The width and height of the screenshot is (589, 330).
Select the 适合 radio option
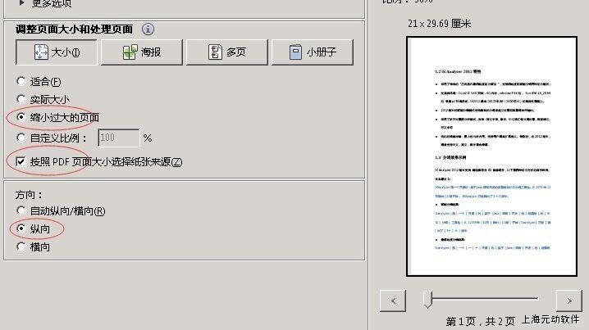click(x=21, y=81)
